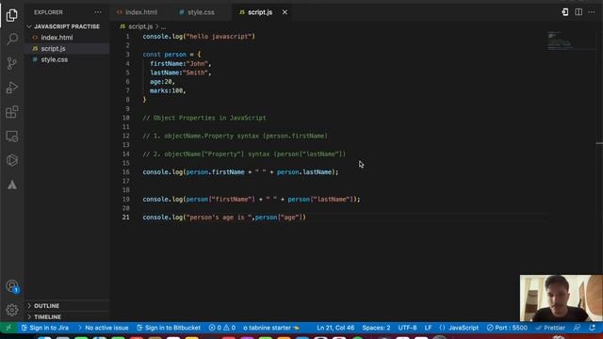Click No active issue in status bar

tap(103, 328)
